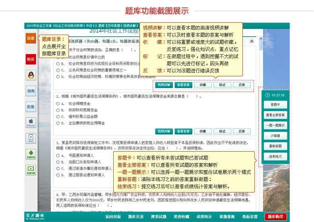This screenshot has height=222, width=314.
Task: Choose option C 福利彩票公益金额 radio button
Action: 58,117
